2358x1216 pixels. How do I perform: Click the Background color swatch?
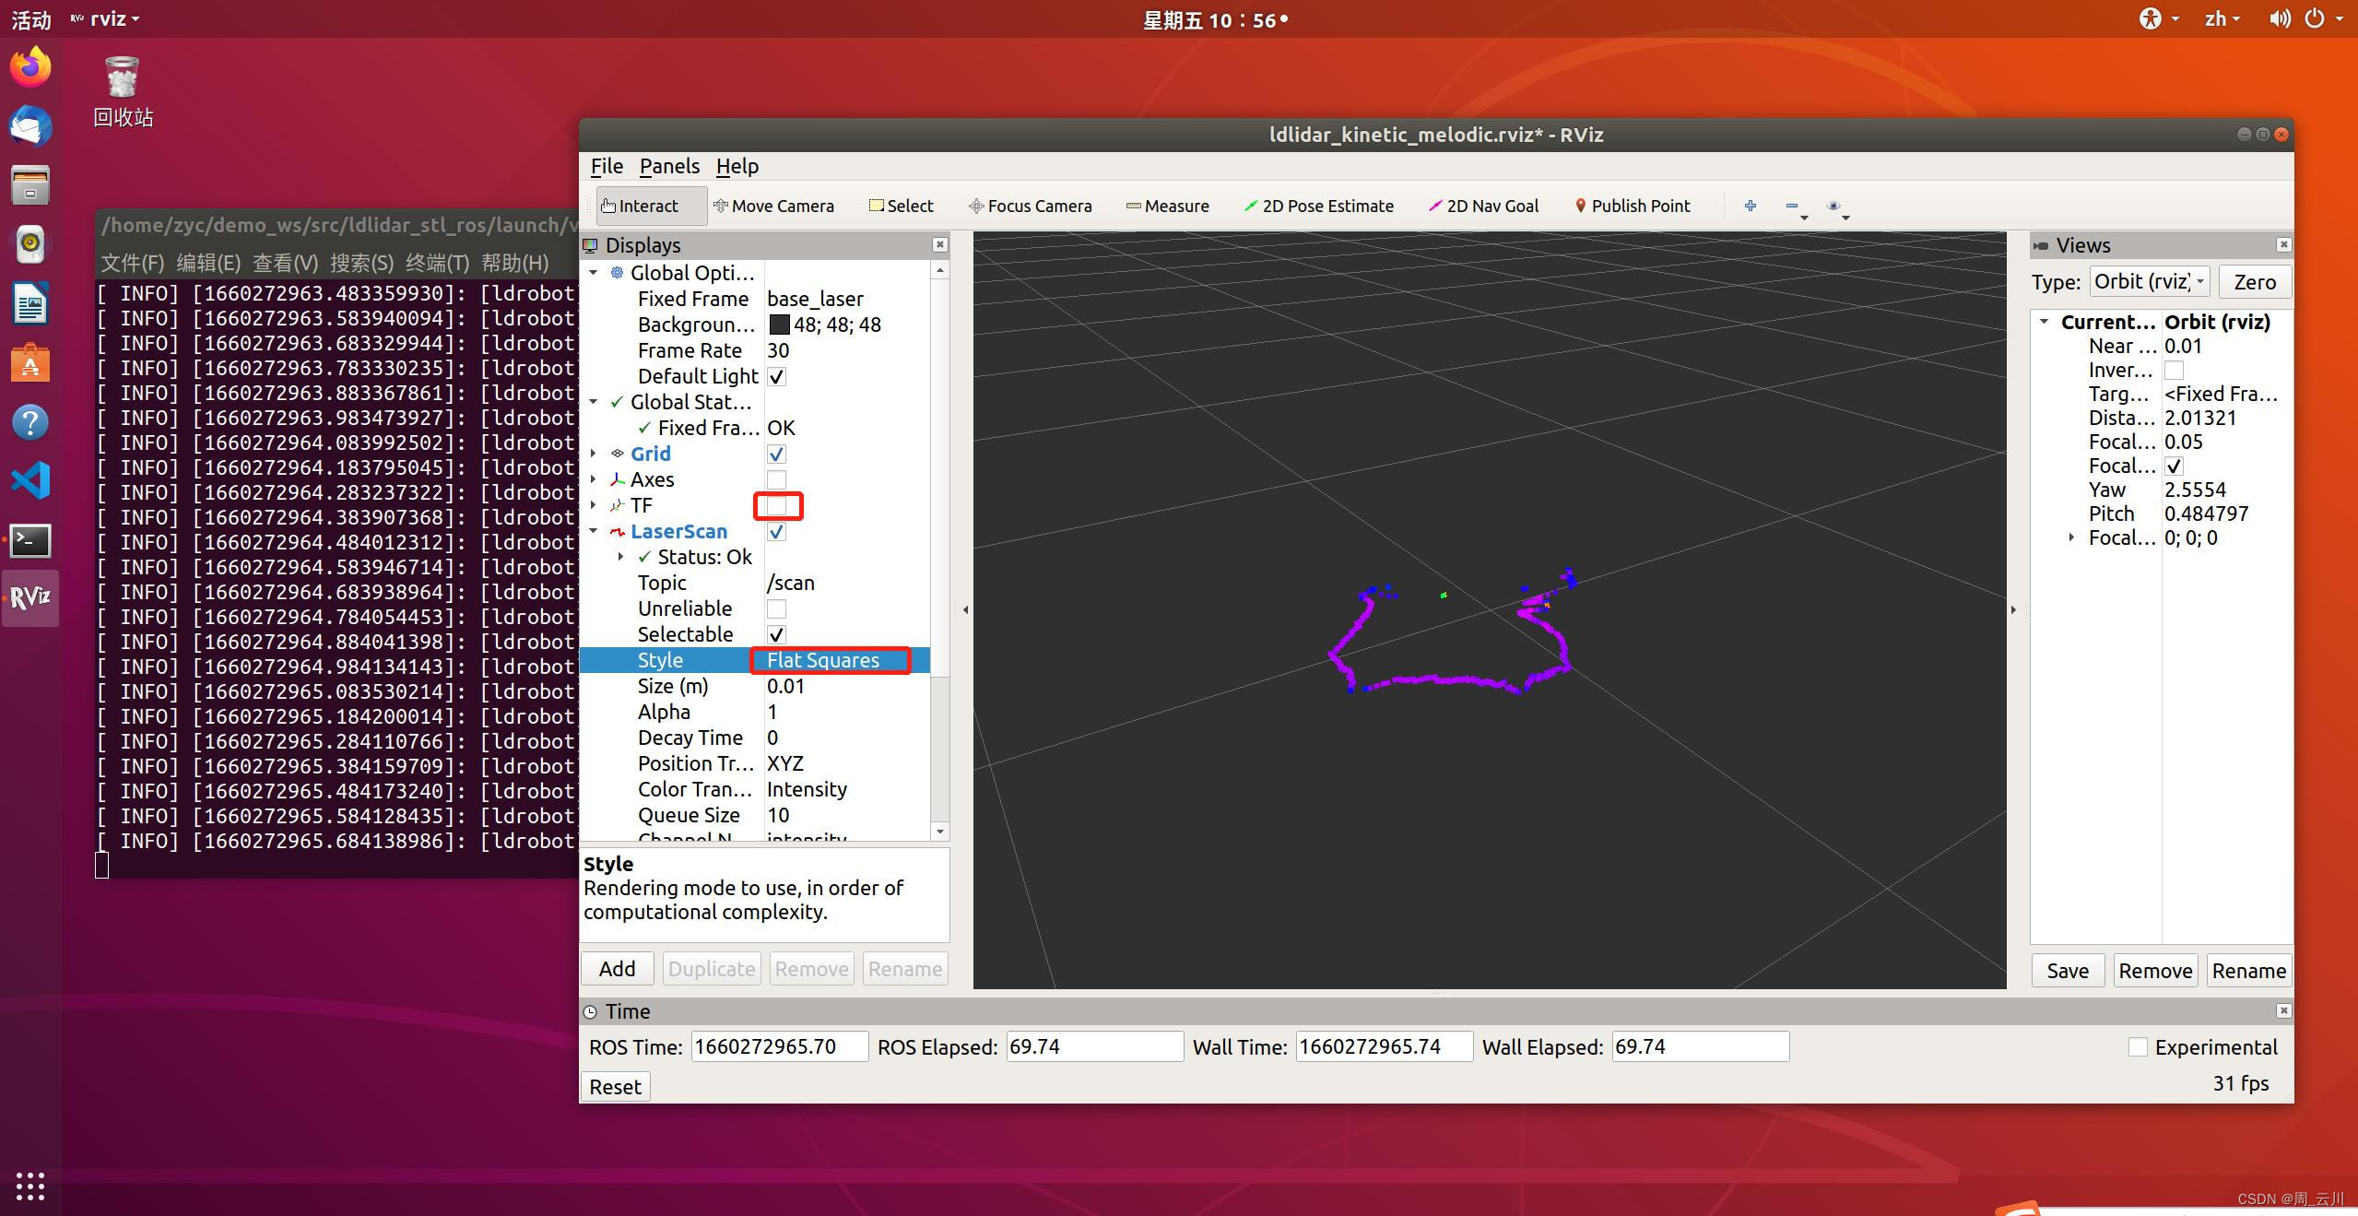coord(779,325)
